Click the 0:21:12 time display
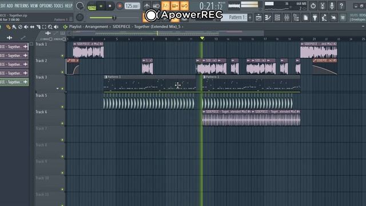This screenshot has width=366, height=206. (210, 6)
